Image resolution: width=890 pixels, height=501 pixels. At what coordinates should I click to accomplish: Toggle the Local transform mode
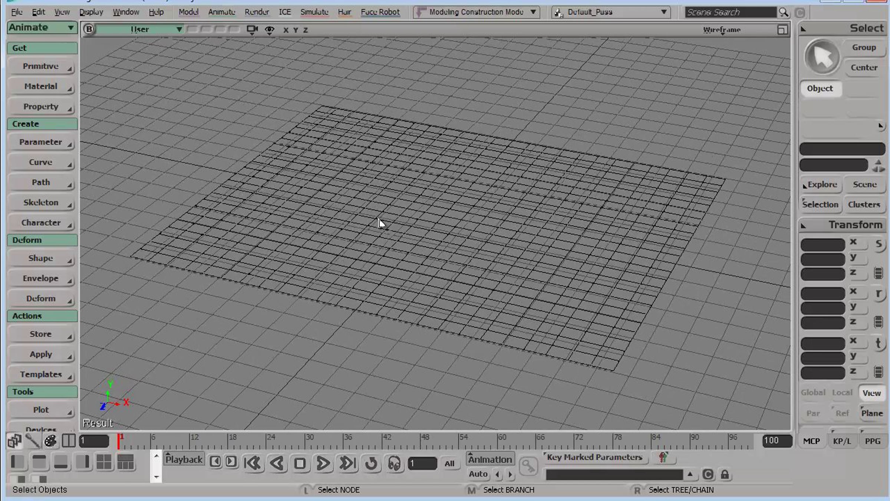[842, 393]
